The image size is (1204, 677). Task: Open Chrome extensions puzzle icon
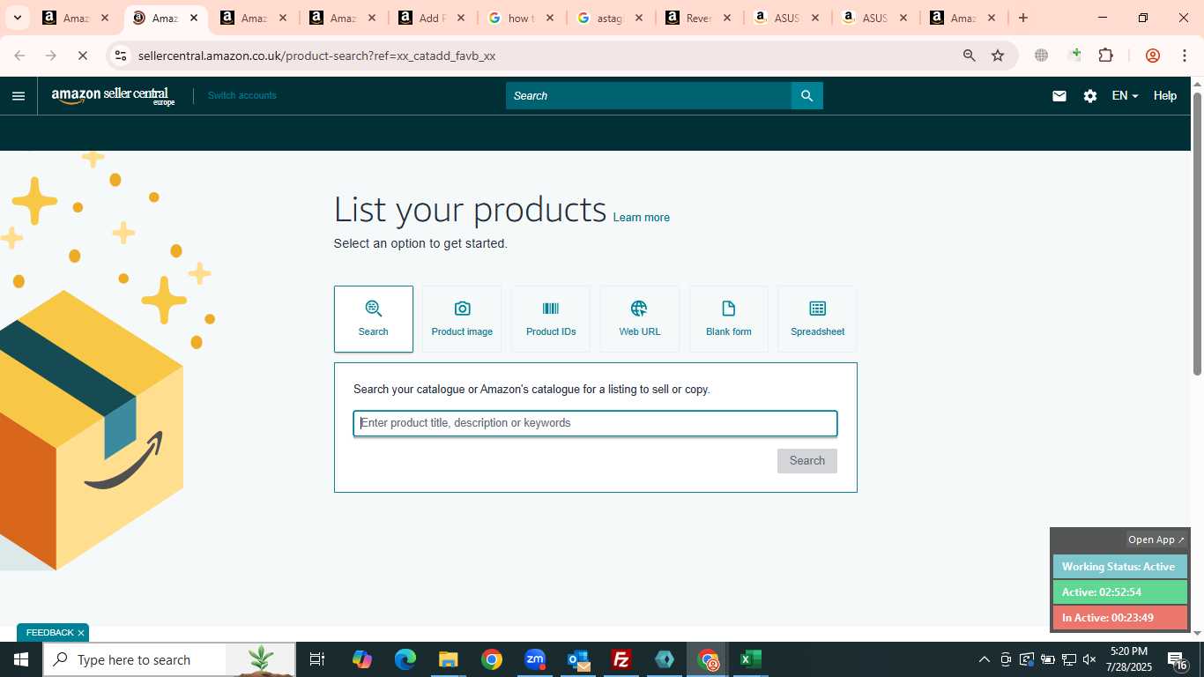click(x=1105, y=56)
